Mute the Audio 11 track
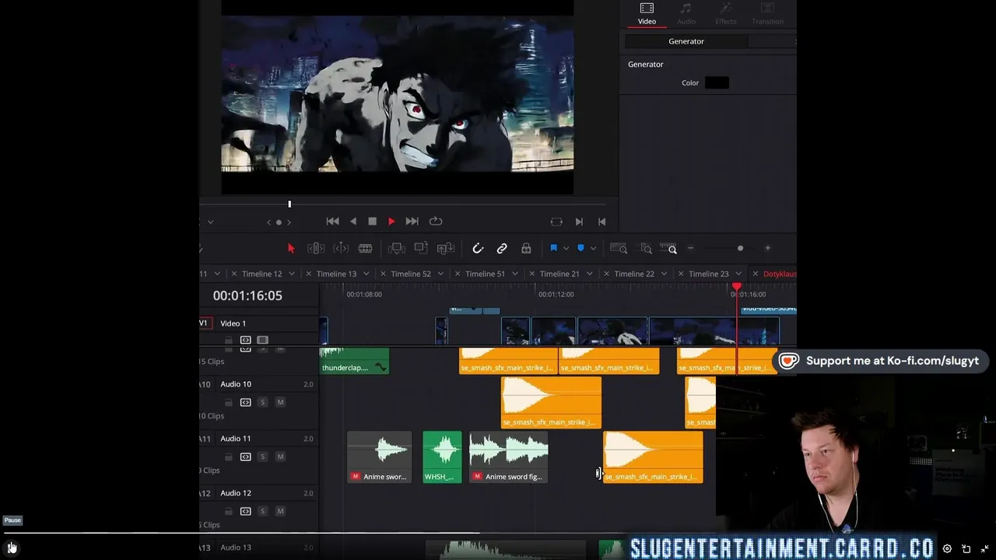Image resolution: width=996 pixels, height=560 pixels. 280,457
